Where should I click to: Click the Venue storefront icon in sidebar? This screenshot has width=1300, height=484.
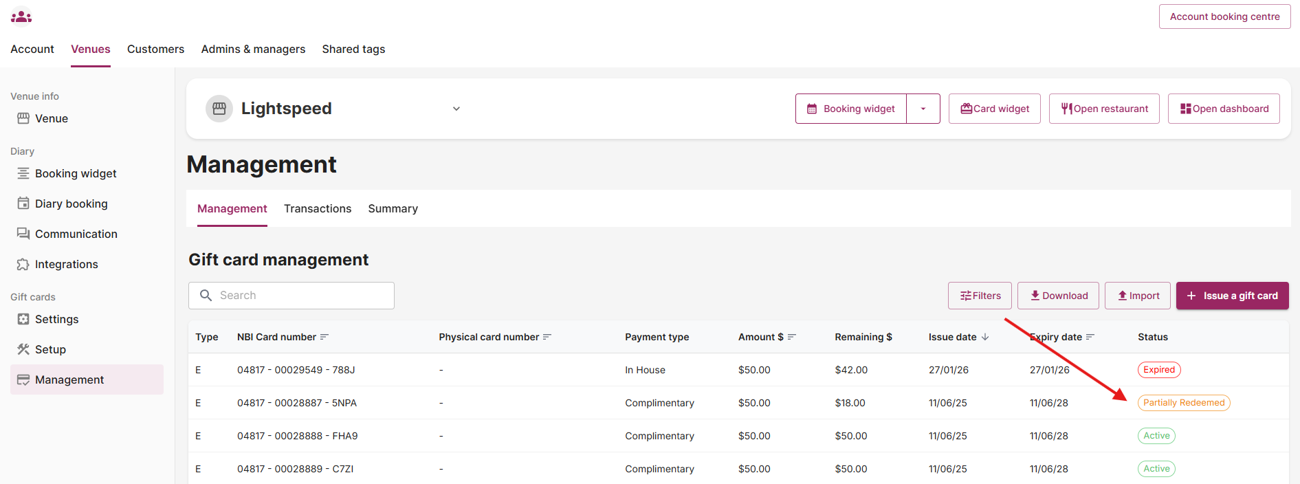tap(23, 118)
